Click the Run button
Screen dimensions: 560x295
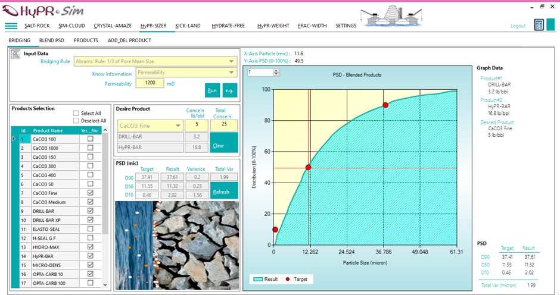tap(212, 90)
